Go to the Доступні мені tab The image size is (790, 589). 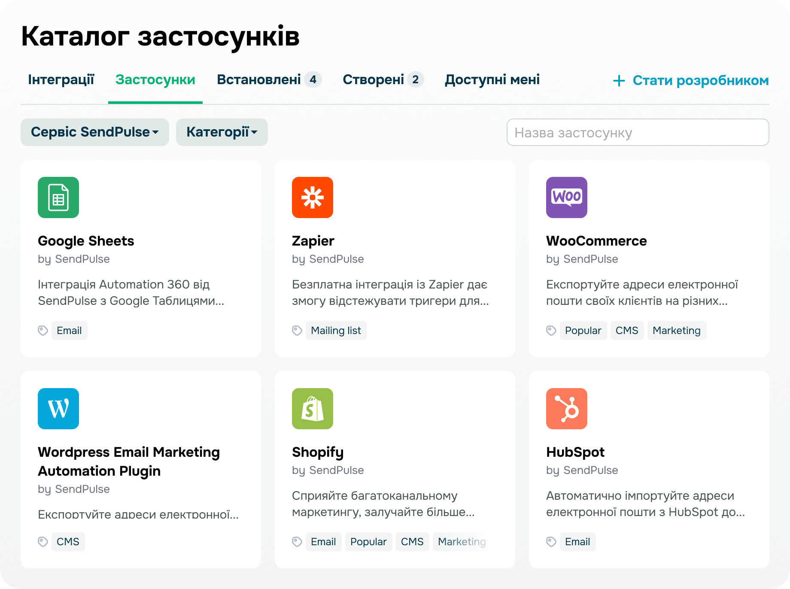point(492,80)
